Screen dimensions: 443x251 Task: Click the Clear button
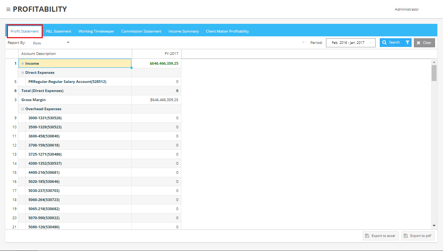pos(424,43)
